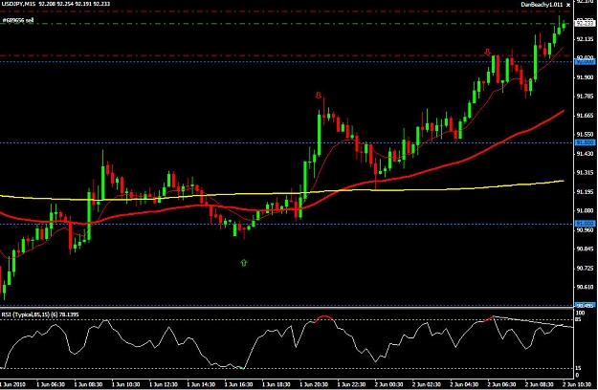This screenshot has width=598, height=390.
Task: Click the 91.665 price scale label
Action: coord(586,115)
